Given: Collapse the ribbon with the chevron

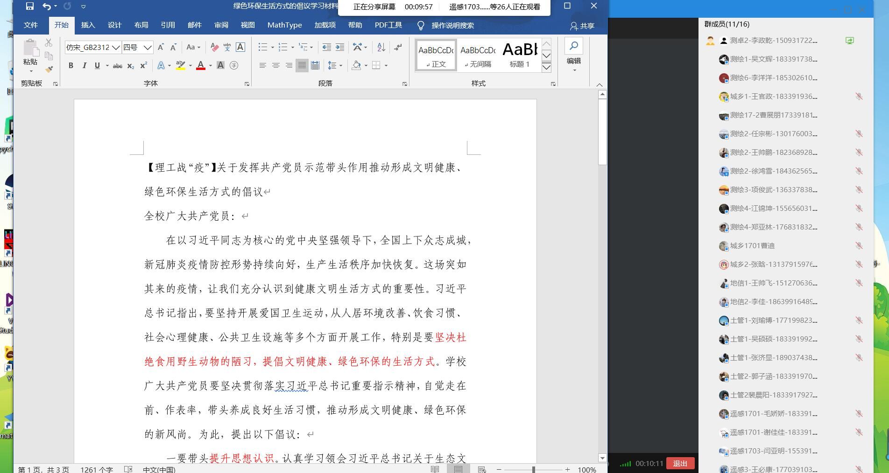Looking at the screenshot, I should coord(600,84).
